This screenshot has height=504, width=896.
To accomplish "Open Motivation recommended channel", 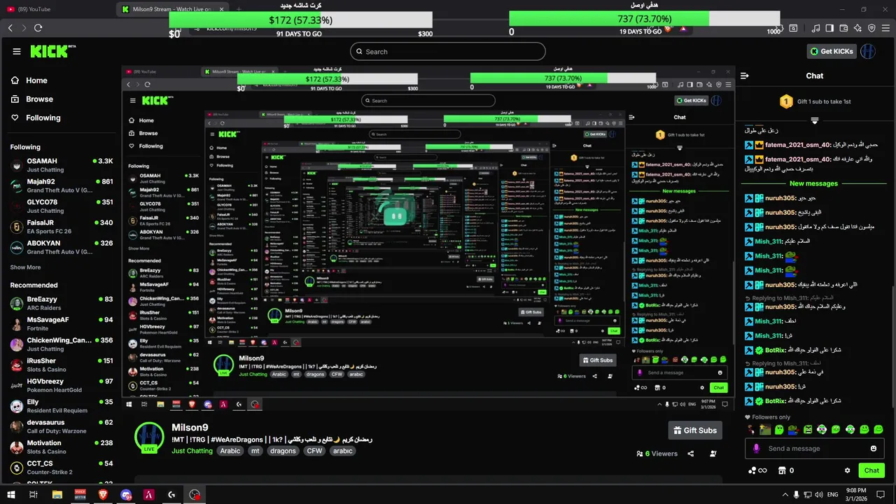I will point(62,447).
